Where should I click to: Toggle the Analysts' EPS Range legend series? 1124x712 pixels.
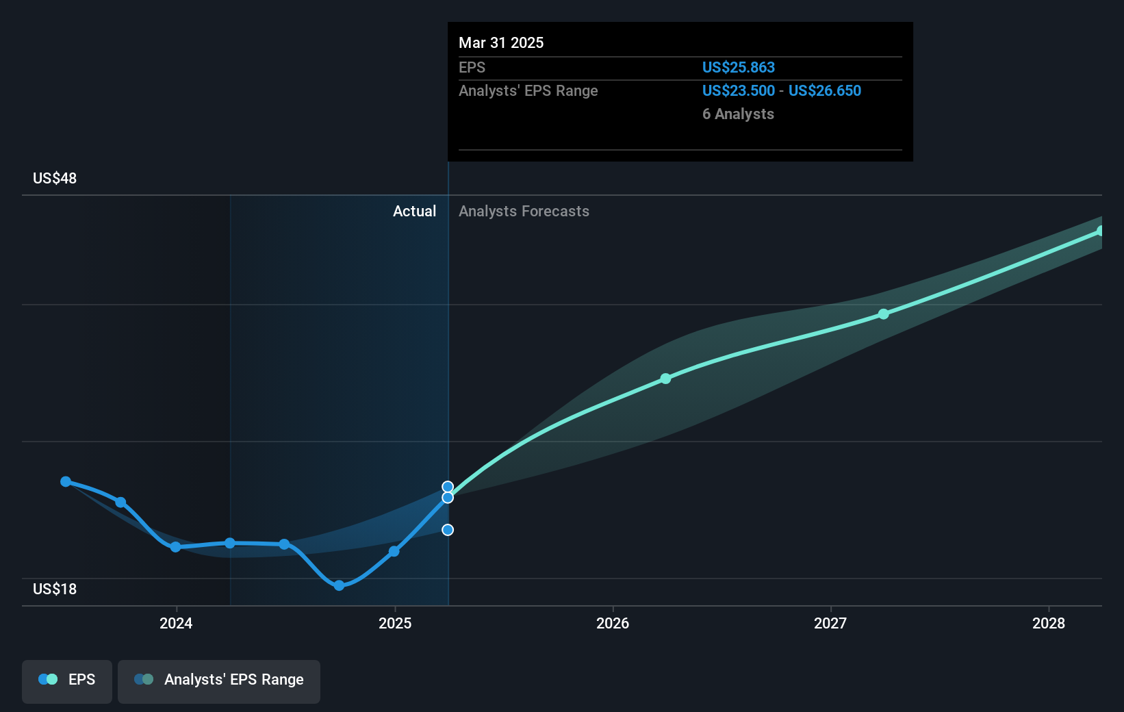[219, 681]
